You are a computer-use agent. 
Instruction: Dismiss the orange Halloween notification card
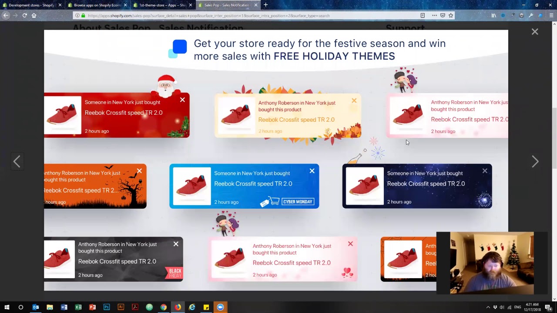(139, 171)
